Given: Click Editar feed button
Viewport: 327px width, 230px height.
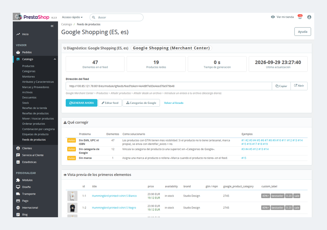Looking at the screenshot, I should point(110,103).
